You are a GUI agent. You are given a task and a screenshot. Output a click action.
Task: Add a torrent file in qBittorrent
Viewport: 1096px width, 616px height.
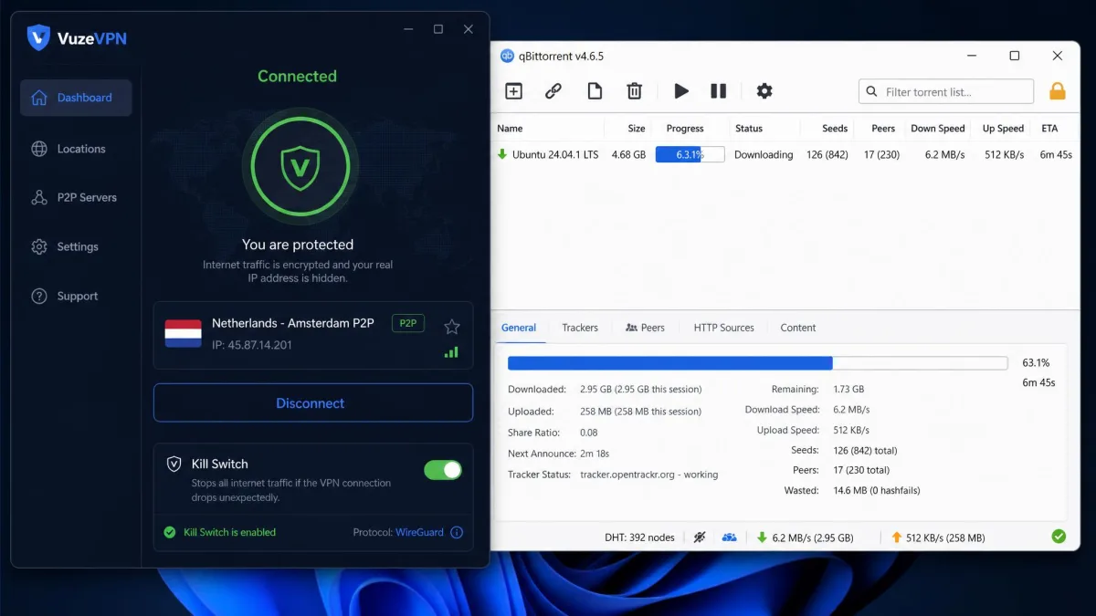pos(513,91)
